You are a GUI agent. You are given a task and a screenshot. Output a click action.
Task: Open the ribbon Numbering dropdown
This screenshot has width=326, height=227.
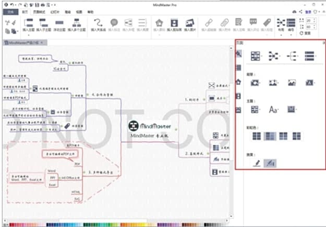(291, 26)
